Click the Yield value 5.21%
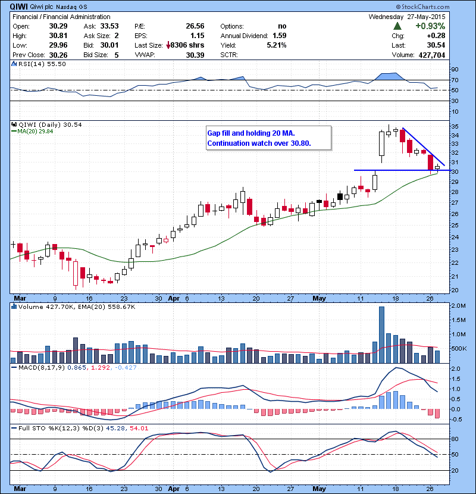This screenshot has width=476, height=494. click(277, 45)
